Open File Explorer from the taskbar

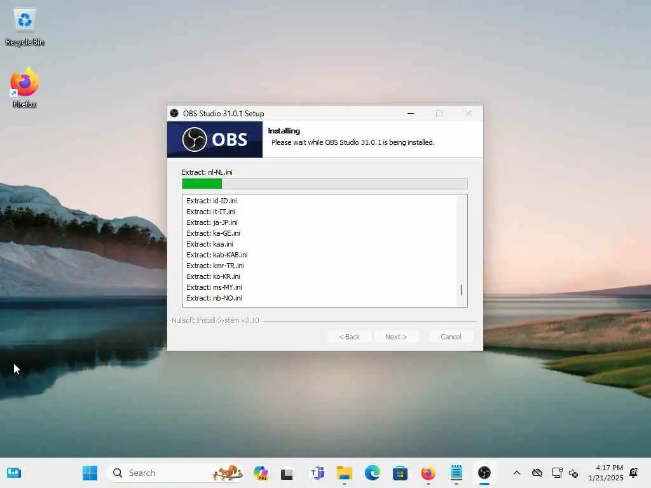pyautogui.click(x=344, y=473)
